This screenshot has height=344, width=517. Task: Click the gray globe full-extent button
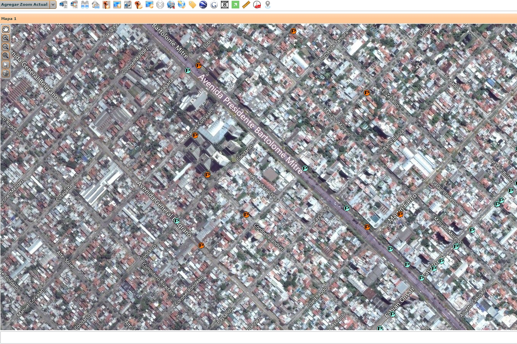(6, 73)
